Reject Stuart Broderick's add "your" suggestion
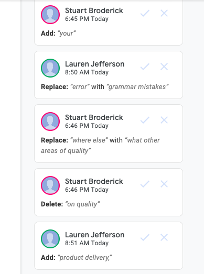This screenshot has width=204, height=274. click(x=164, y=13)
